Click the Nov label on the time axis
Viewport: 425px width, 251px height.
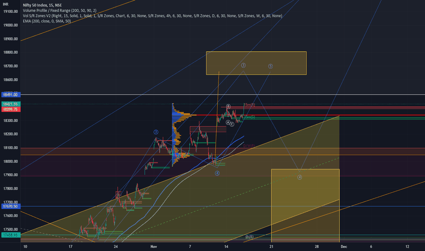point(154,246)
